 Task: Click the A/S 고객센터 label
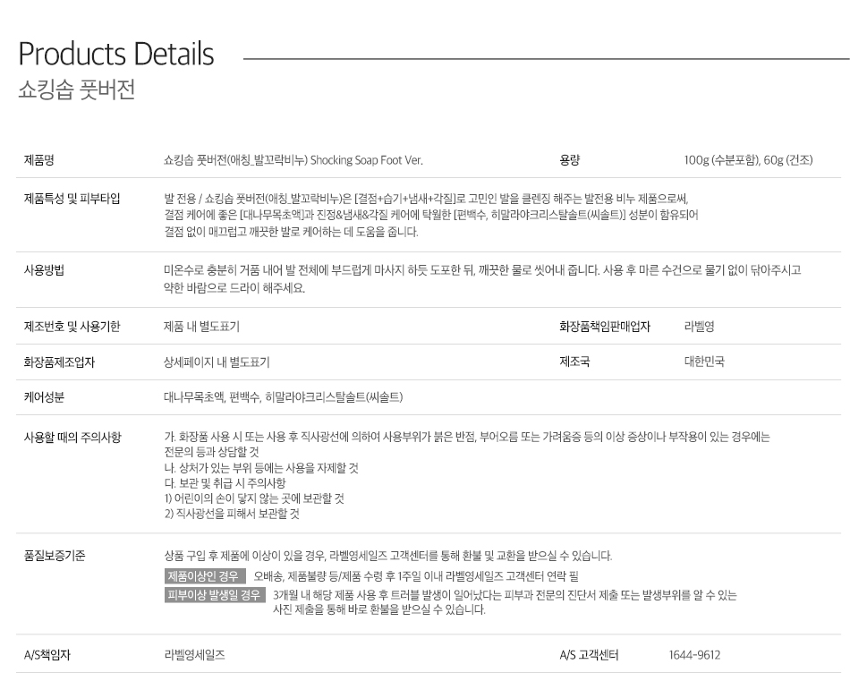click(x=589, y=655)
